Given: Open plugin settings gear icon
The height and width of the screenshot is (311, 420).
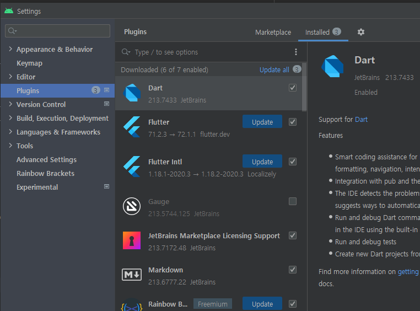Looking at the screenshot, I should (x=361, y=32).
